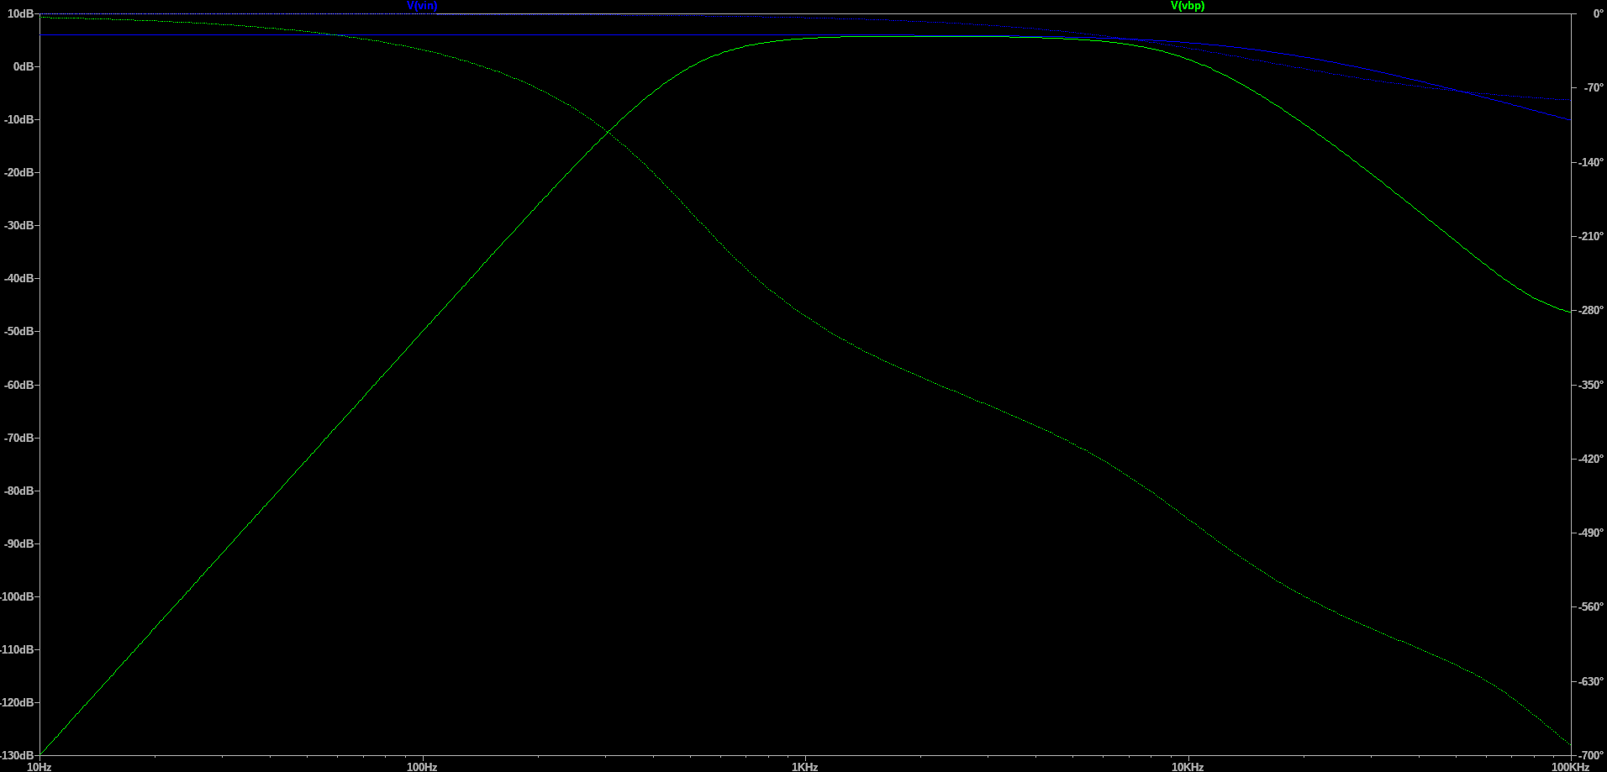The image size is (1607, 772).
Task: Click the -420° phase axis label
Action: (x=1591, y=459)
